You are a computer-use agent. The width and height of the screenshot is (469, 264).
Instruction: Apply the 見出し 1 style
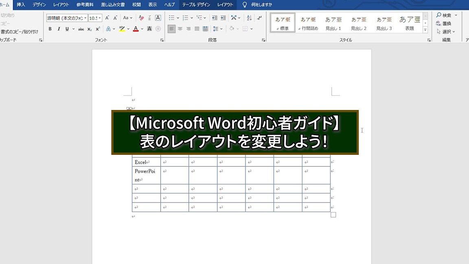click(333, 23)
